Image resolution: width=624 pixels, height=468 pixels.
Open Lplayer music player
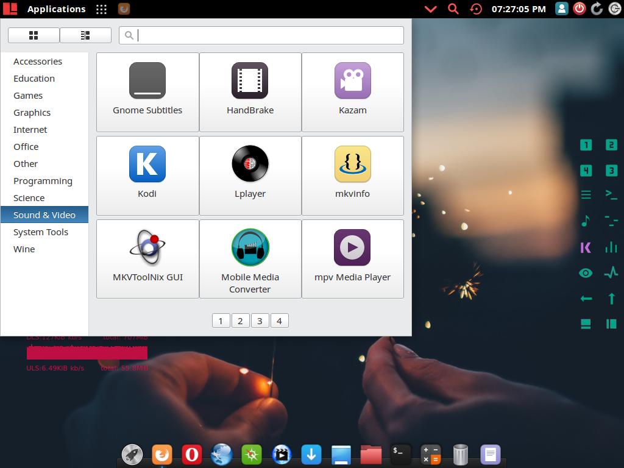[x=250, y=175]
